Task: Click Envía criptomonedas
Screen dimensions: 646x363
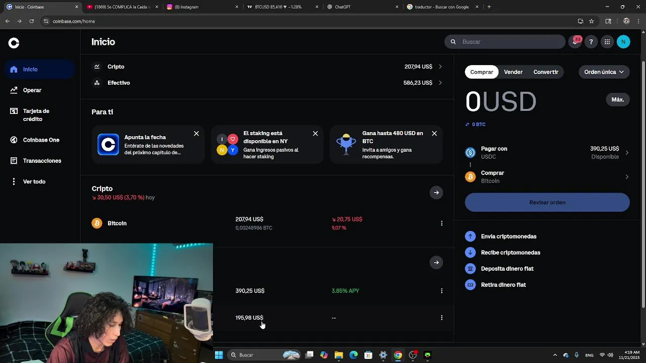Action: pos(508,236)
